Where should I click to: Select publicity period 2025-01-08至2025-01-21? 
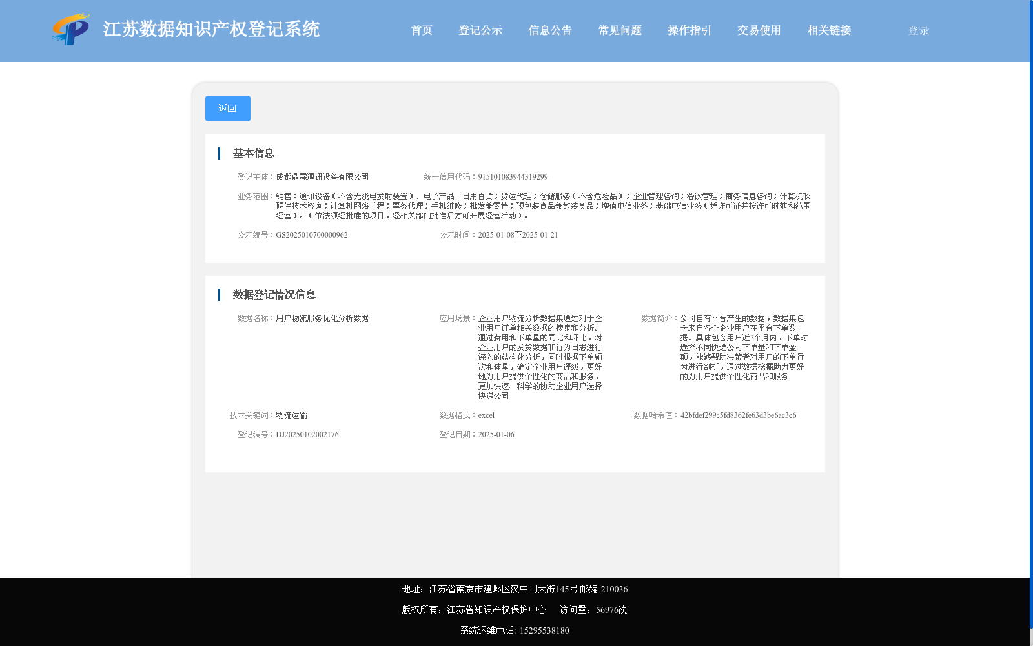518,235
